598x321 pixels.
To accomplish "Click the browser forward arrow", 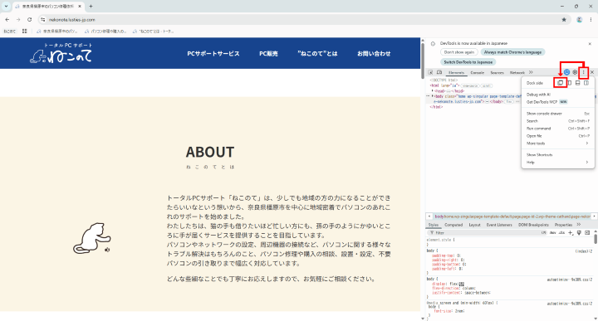I will coord(18,19).
